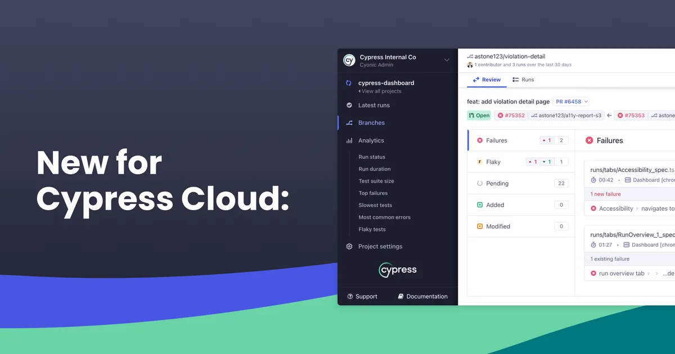Click the failed run #75352 badge
The width and height of the screenshot is (675, 354).
[x=511, y=116]
